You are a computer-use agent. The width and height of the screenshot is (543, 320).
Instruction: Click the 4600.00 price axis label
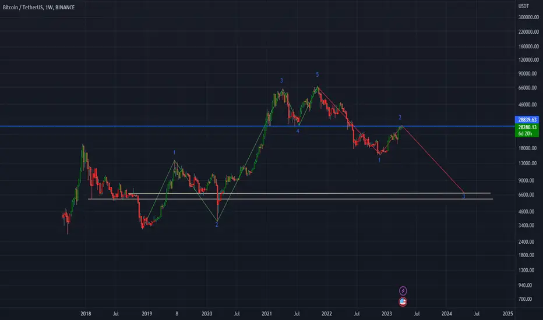pyautogui.click(x=526, y=212)
